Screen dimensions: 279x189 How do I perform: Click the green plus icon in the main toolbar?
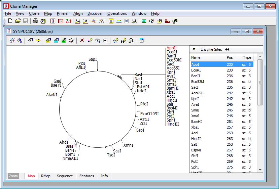pos(68,21)
